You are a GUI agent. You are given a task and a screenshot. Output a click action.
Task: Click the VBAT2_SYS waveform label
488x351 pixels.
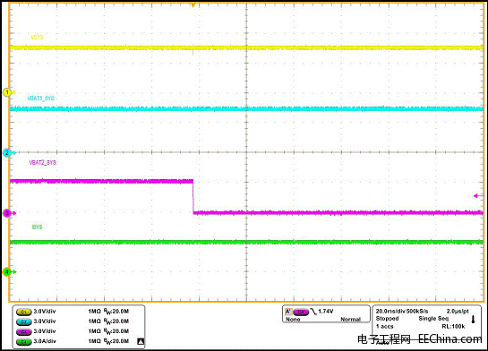click(43, 162)
